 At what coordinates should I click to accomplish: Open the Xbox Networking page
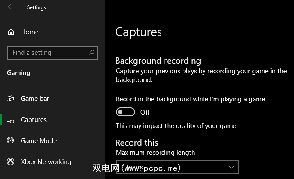click(x=46, y=162)
